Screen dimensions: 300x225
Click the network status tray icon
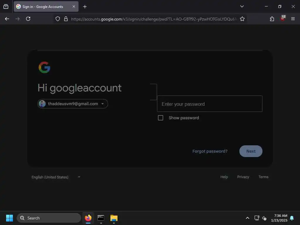click(257, 218)
